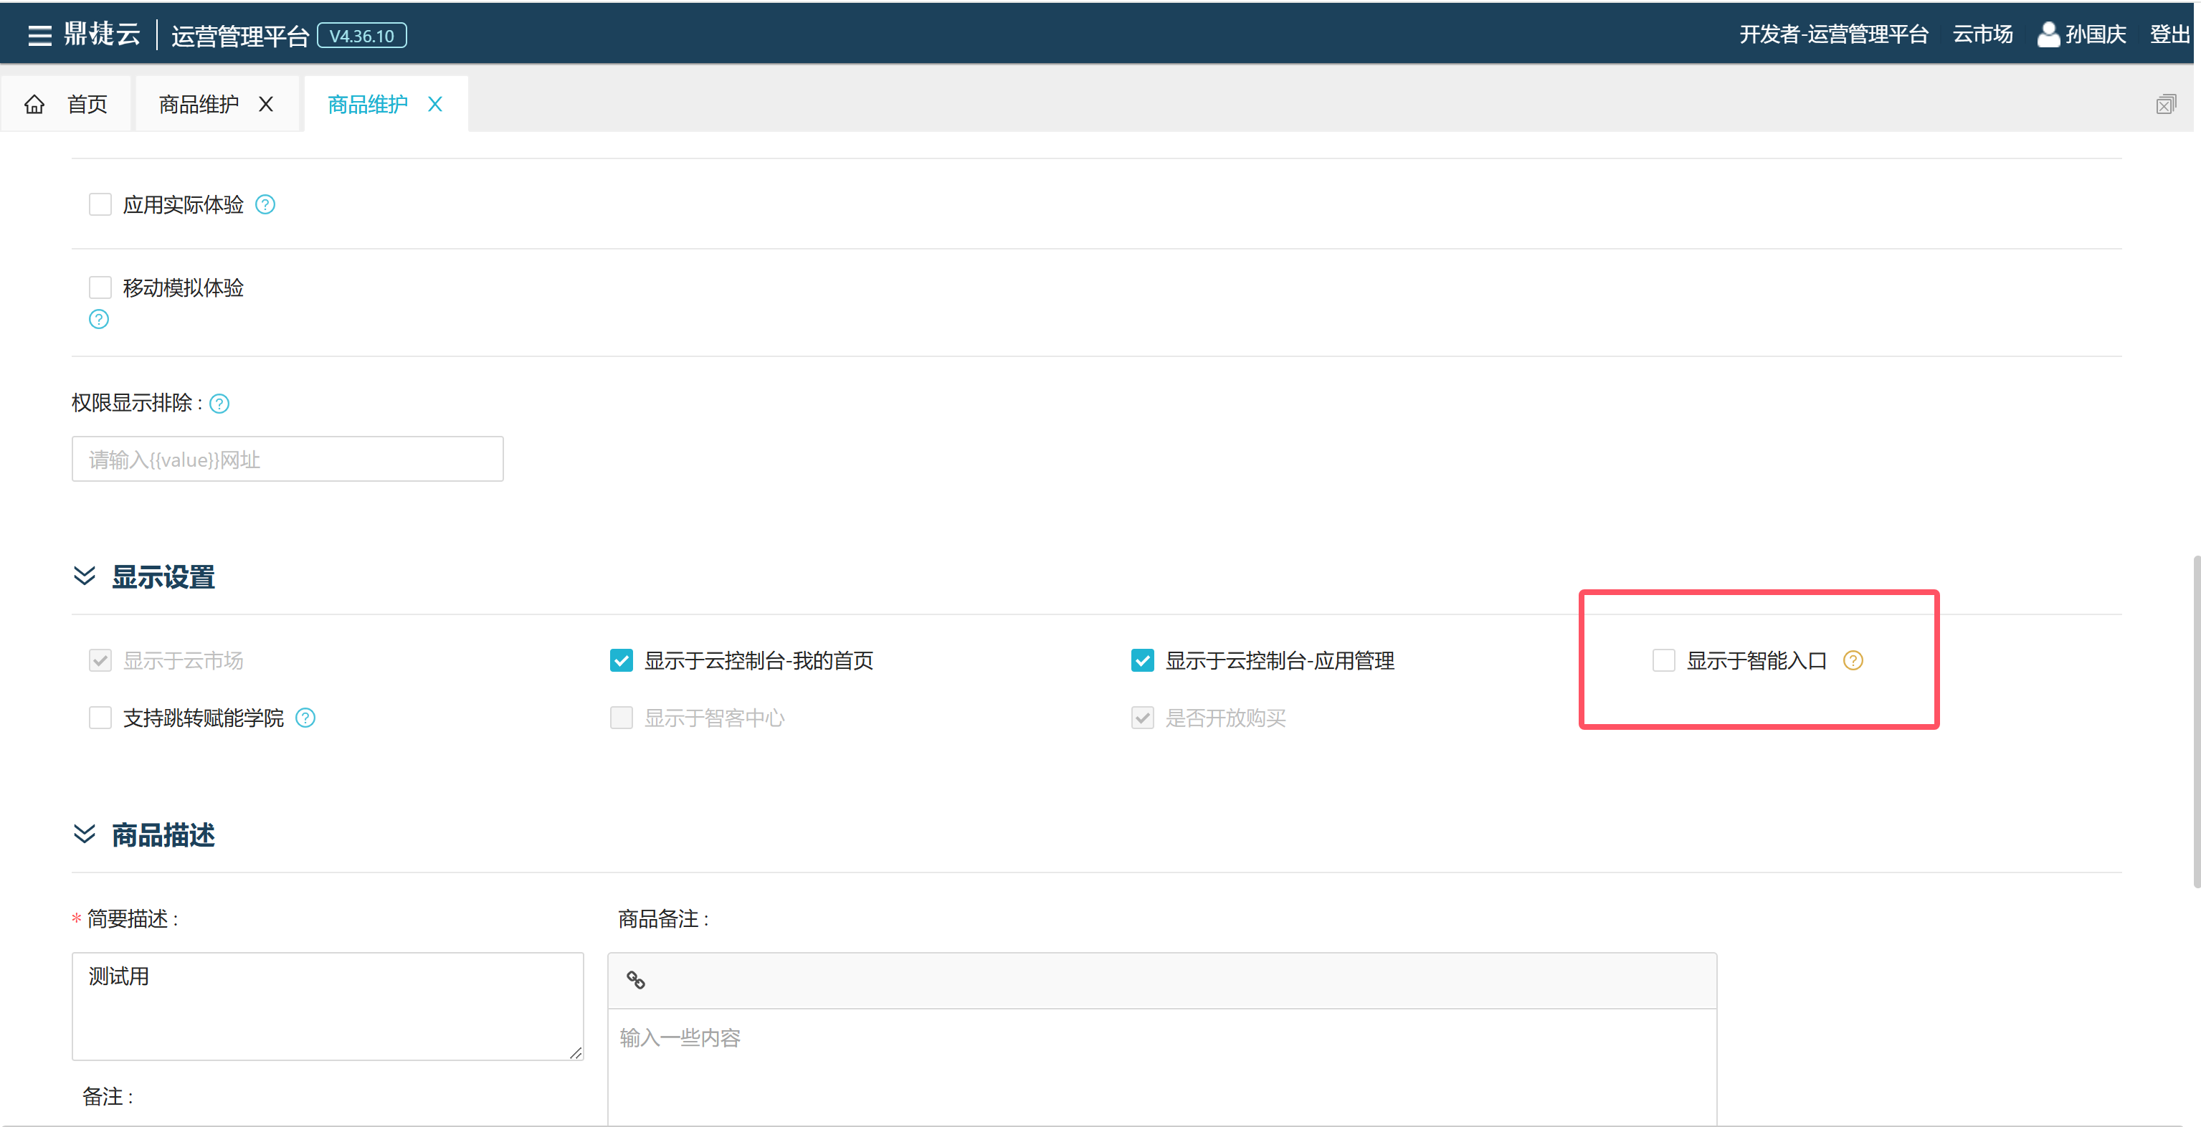Click the home icon in tab bar

(x=34, y=104)
